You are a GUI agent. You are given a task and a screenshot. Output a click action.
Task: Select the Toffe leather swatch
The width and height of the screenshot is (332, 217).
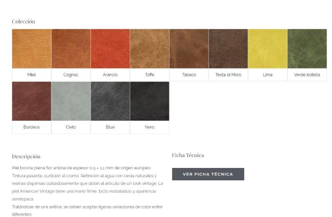coord(150,49)
